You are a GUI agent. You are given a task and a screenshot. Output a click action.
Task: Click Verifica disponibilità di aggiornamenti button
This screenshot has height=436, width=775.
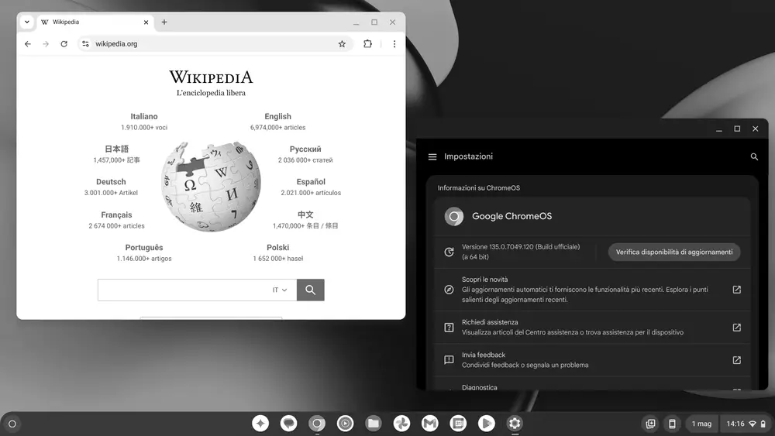tap(674, 252)
